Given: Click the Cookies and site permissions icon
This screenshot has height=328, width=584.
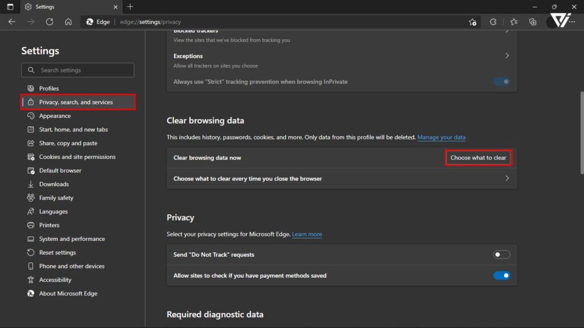Looking at the screenshot, I should coord(31,157).
